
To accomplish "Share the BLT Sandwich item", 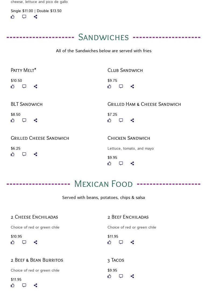I will pyautogui.click(x=35, y=120).
